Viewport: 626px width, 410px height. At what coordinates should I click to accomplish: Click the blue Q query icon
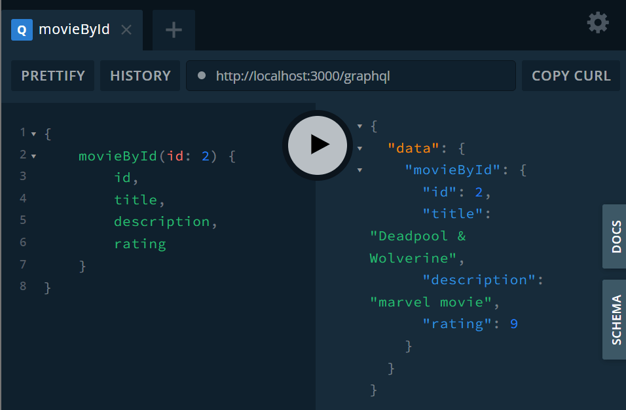pos(22,30)
